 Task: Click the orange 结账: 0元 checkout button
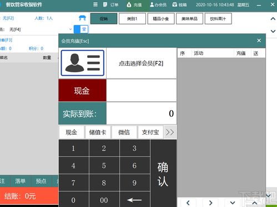pyautogui.click(x=29, y=196)
